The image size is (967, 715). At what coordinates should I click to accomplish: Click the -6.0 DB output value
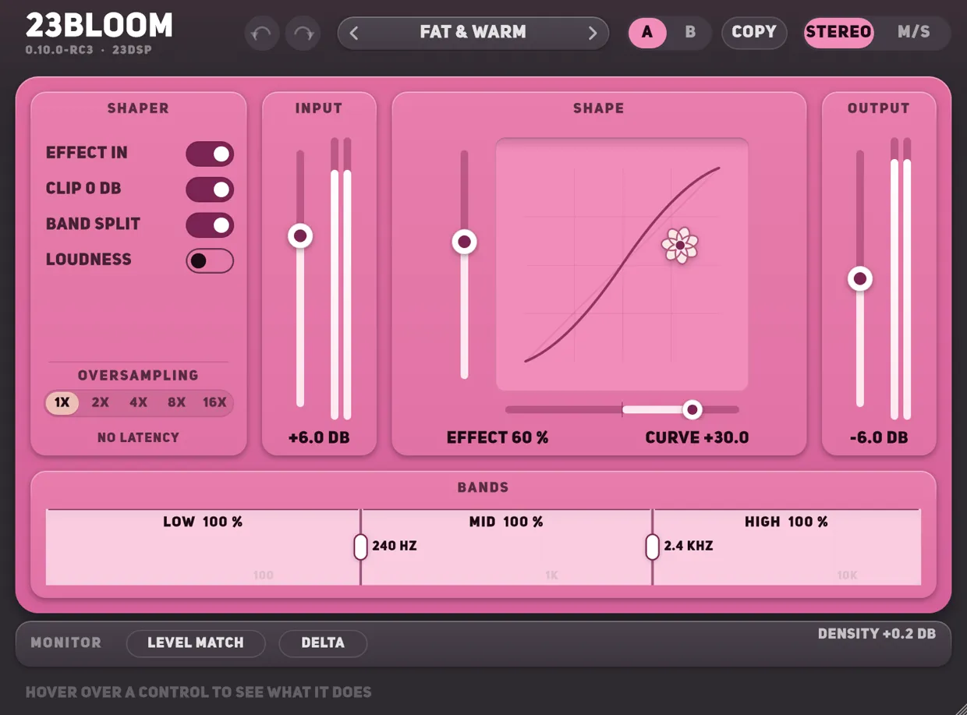tap(879, 437)
